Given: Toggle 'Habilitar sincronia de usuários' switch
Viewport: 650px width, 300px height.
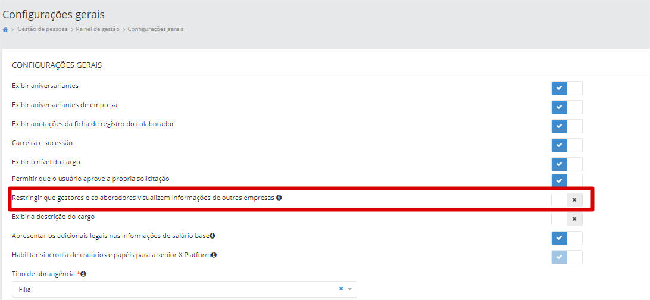Looking at the screenshot, I should [567, 257].
